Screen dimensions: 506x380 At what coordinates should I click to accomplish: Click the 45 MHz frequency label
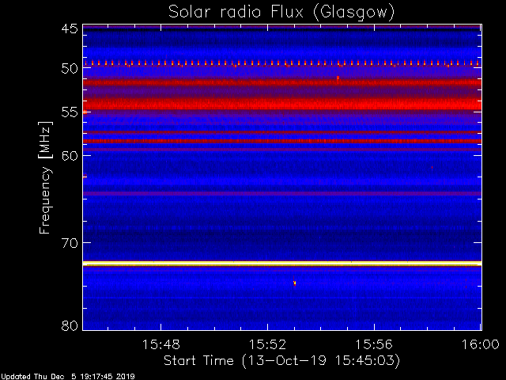point(70,28)
